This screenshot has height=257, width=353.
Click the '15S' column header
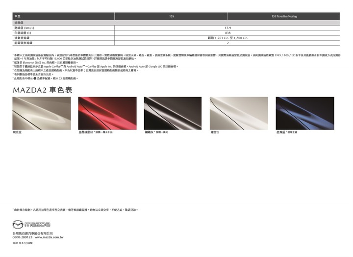pos(171,16)
